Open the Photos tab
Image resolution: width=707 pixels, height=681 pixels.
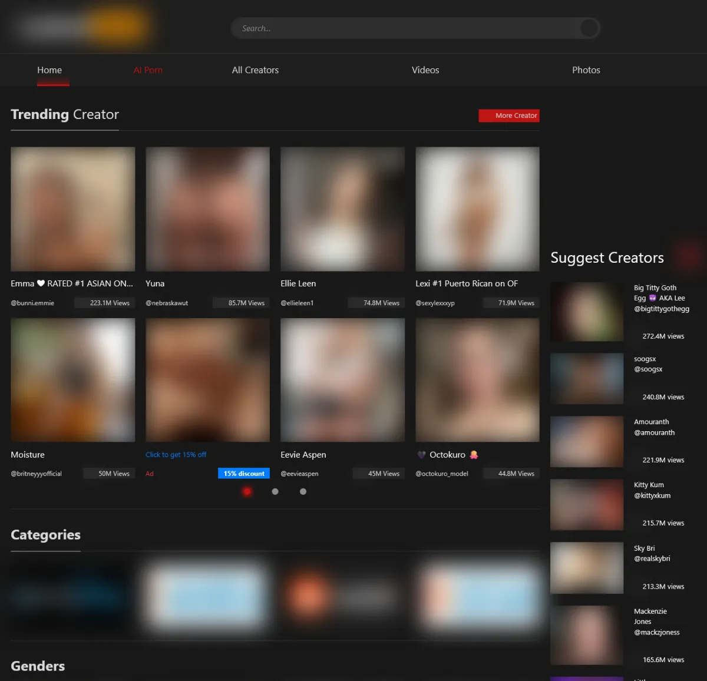(586, 70)
